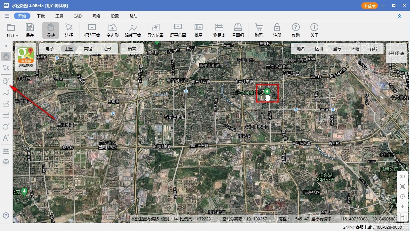The height and width of the screenshot is (231, 410).
Task: Select Measure area (量面积) tool
Action: 238,30
